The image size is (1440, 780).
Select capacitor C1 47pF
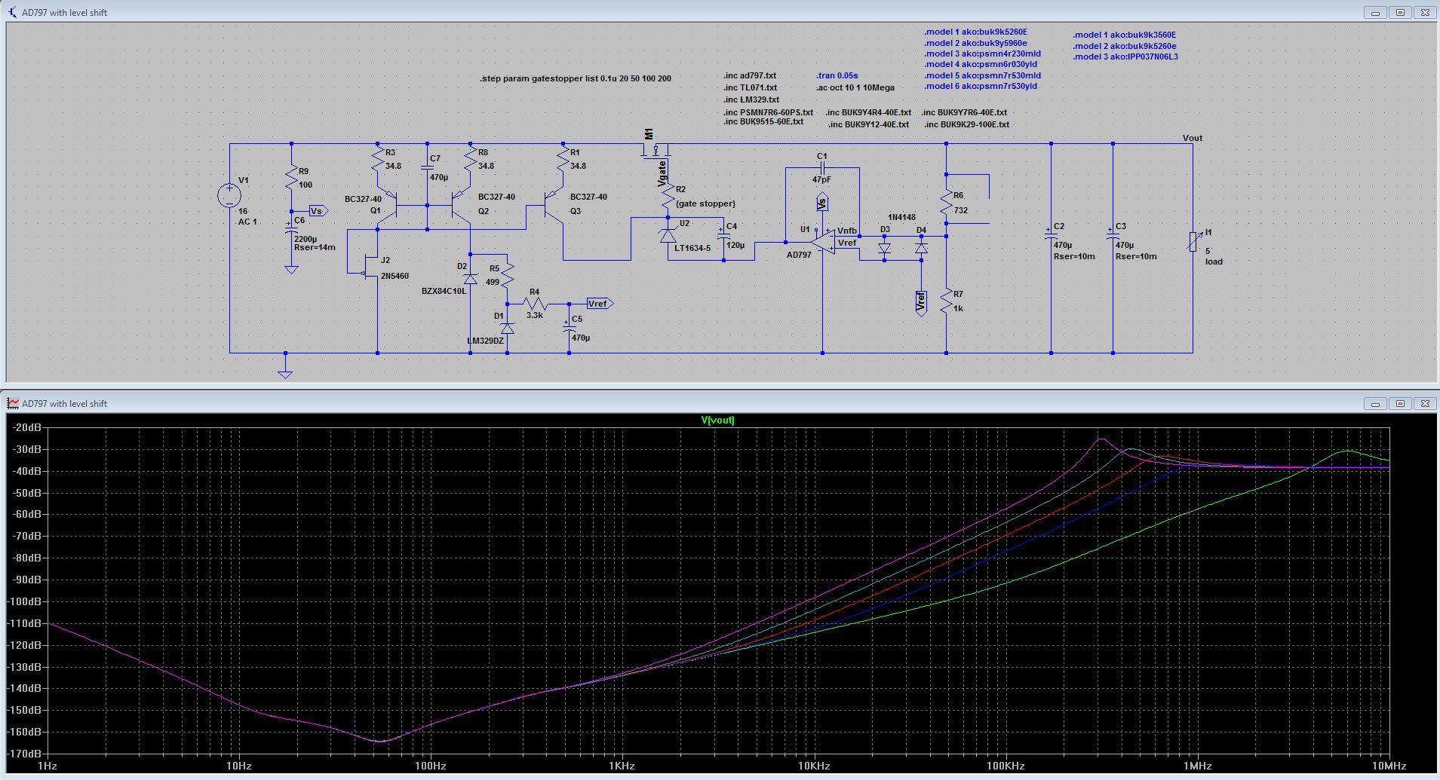(x=822, y=167)
